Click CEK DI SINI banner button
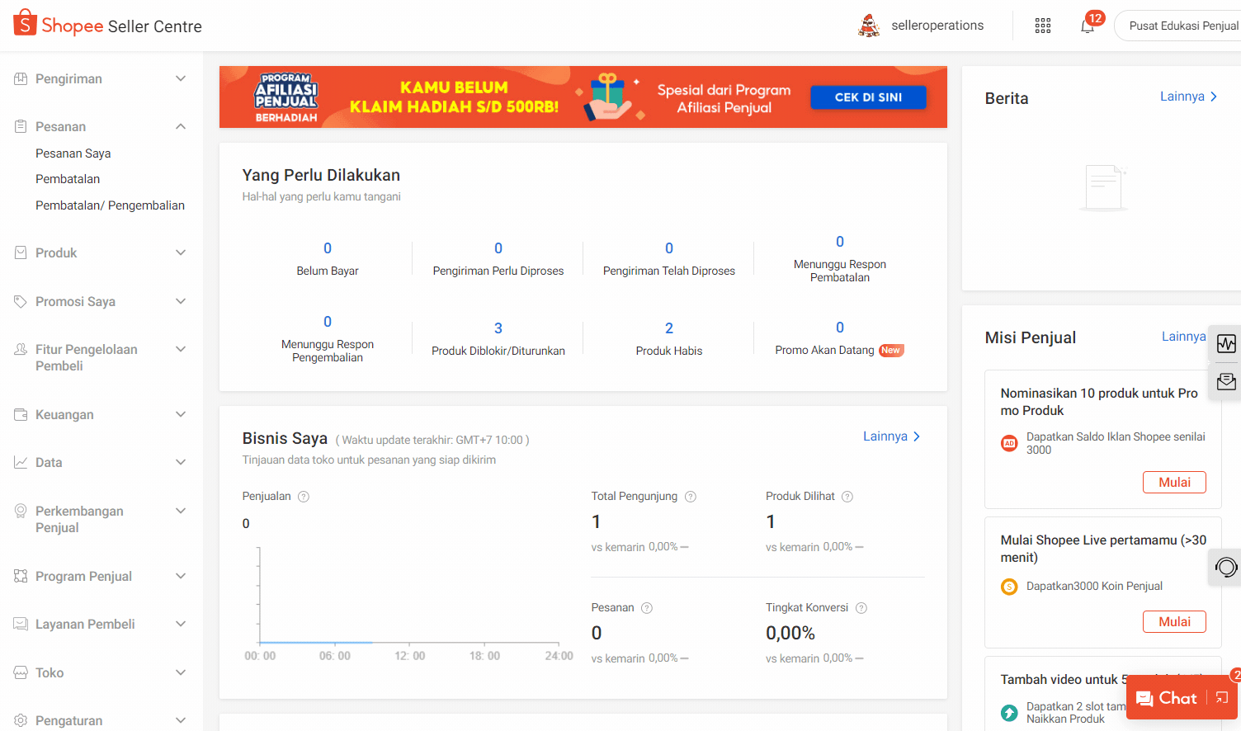 click(868, 97)
